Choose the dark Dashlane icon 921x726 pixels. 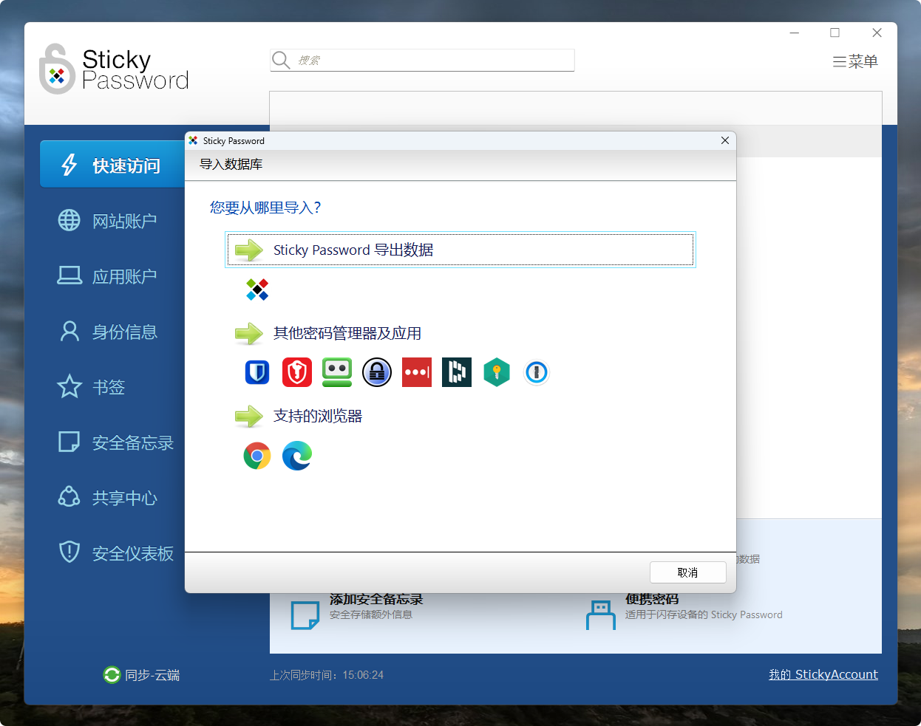(457, 372)
